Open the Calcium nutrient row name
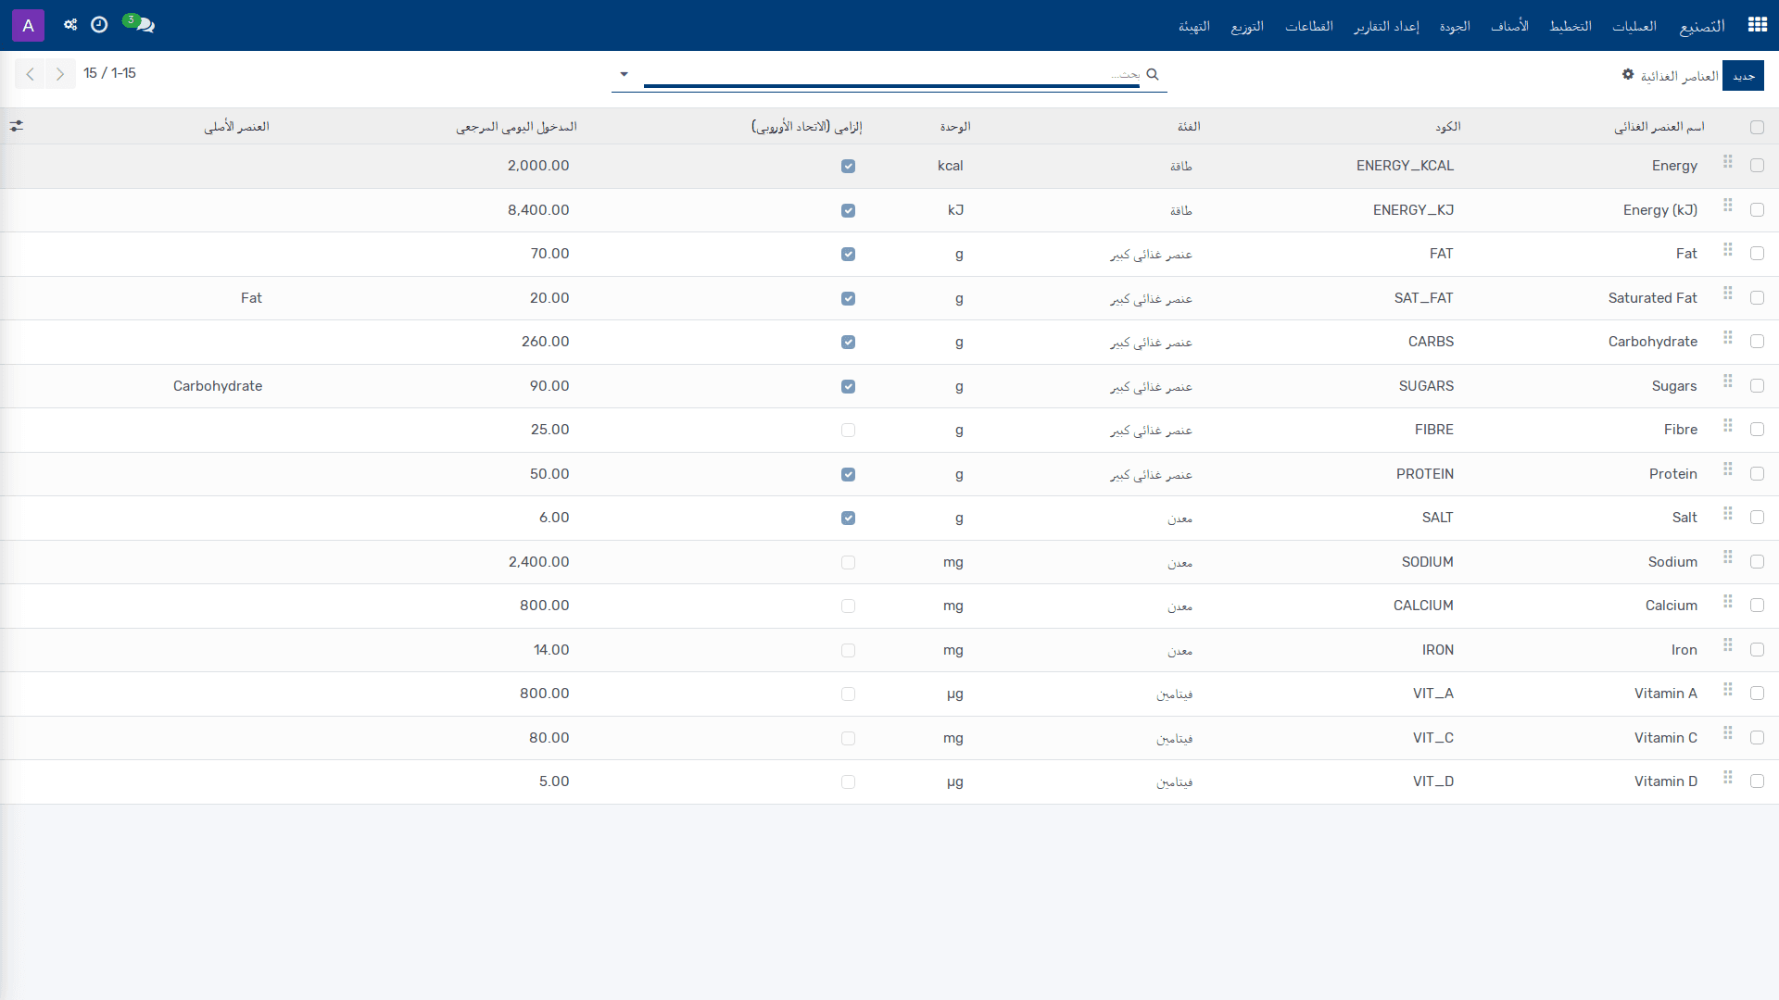The width and height of the screenshot is (1779, 1000). pos(1672,606)
